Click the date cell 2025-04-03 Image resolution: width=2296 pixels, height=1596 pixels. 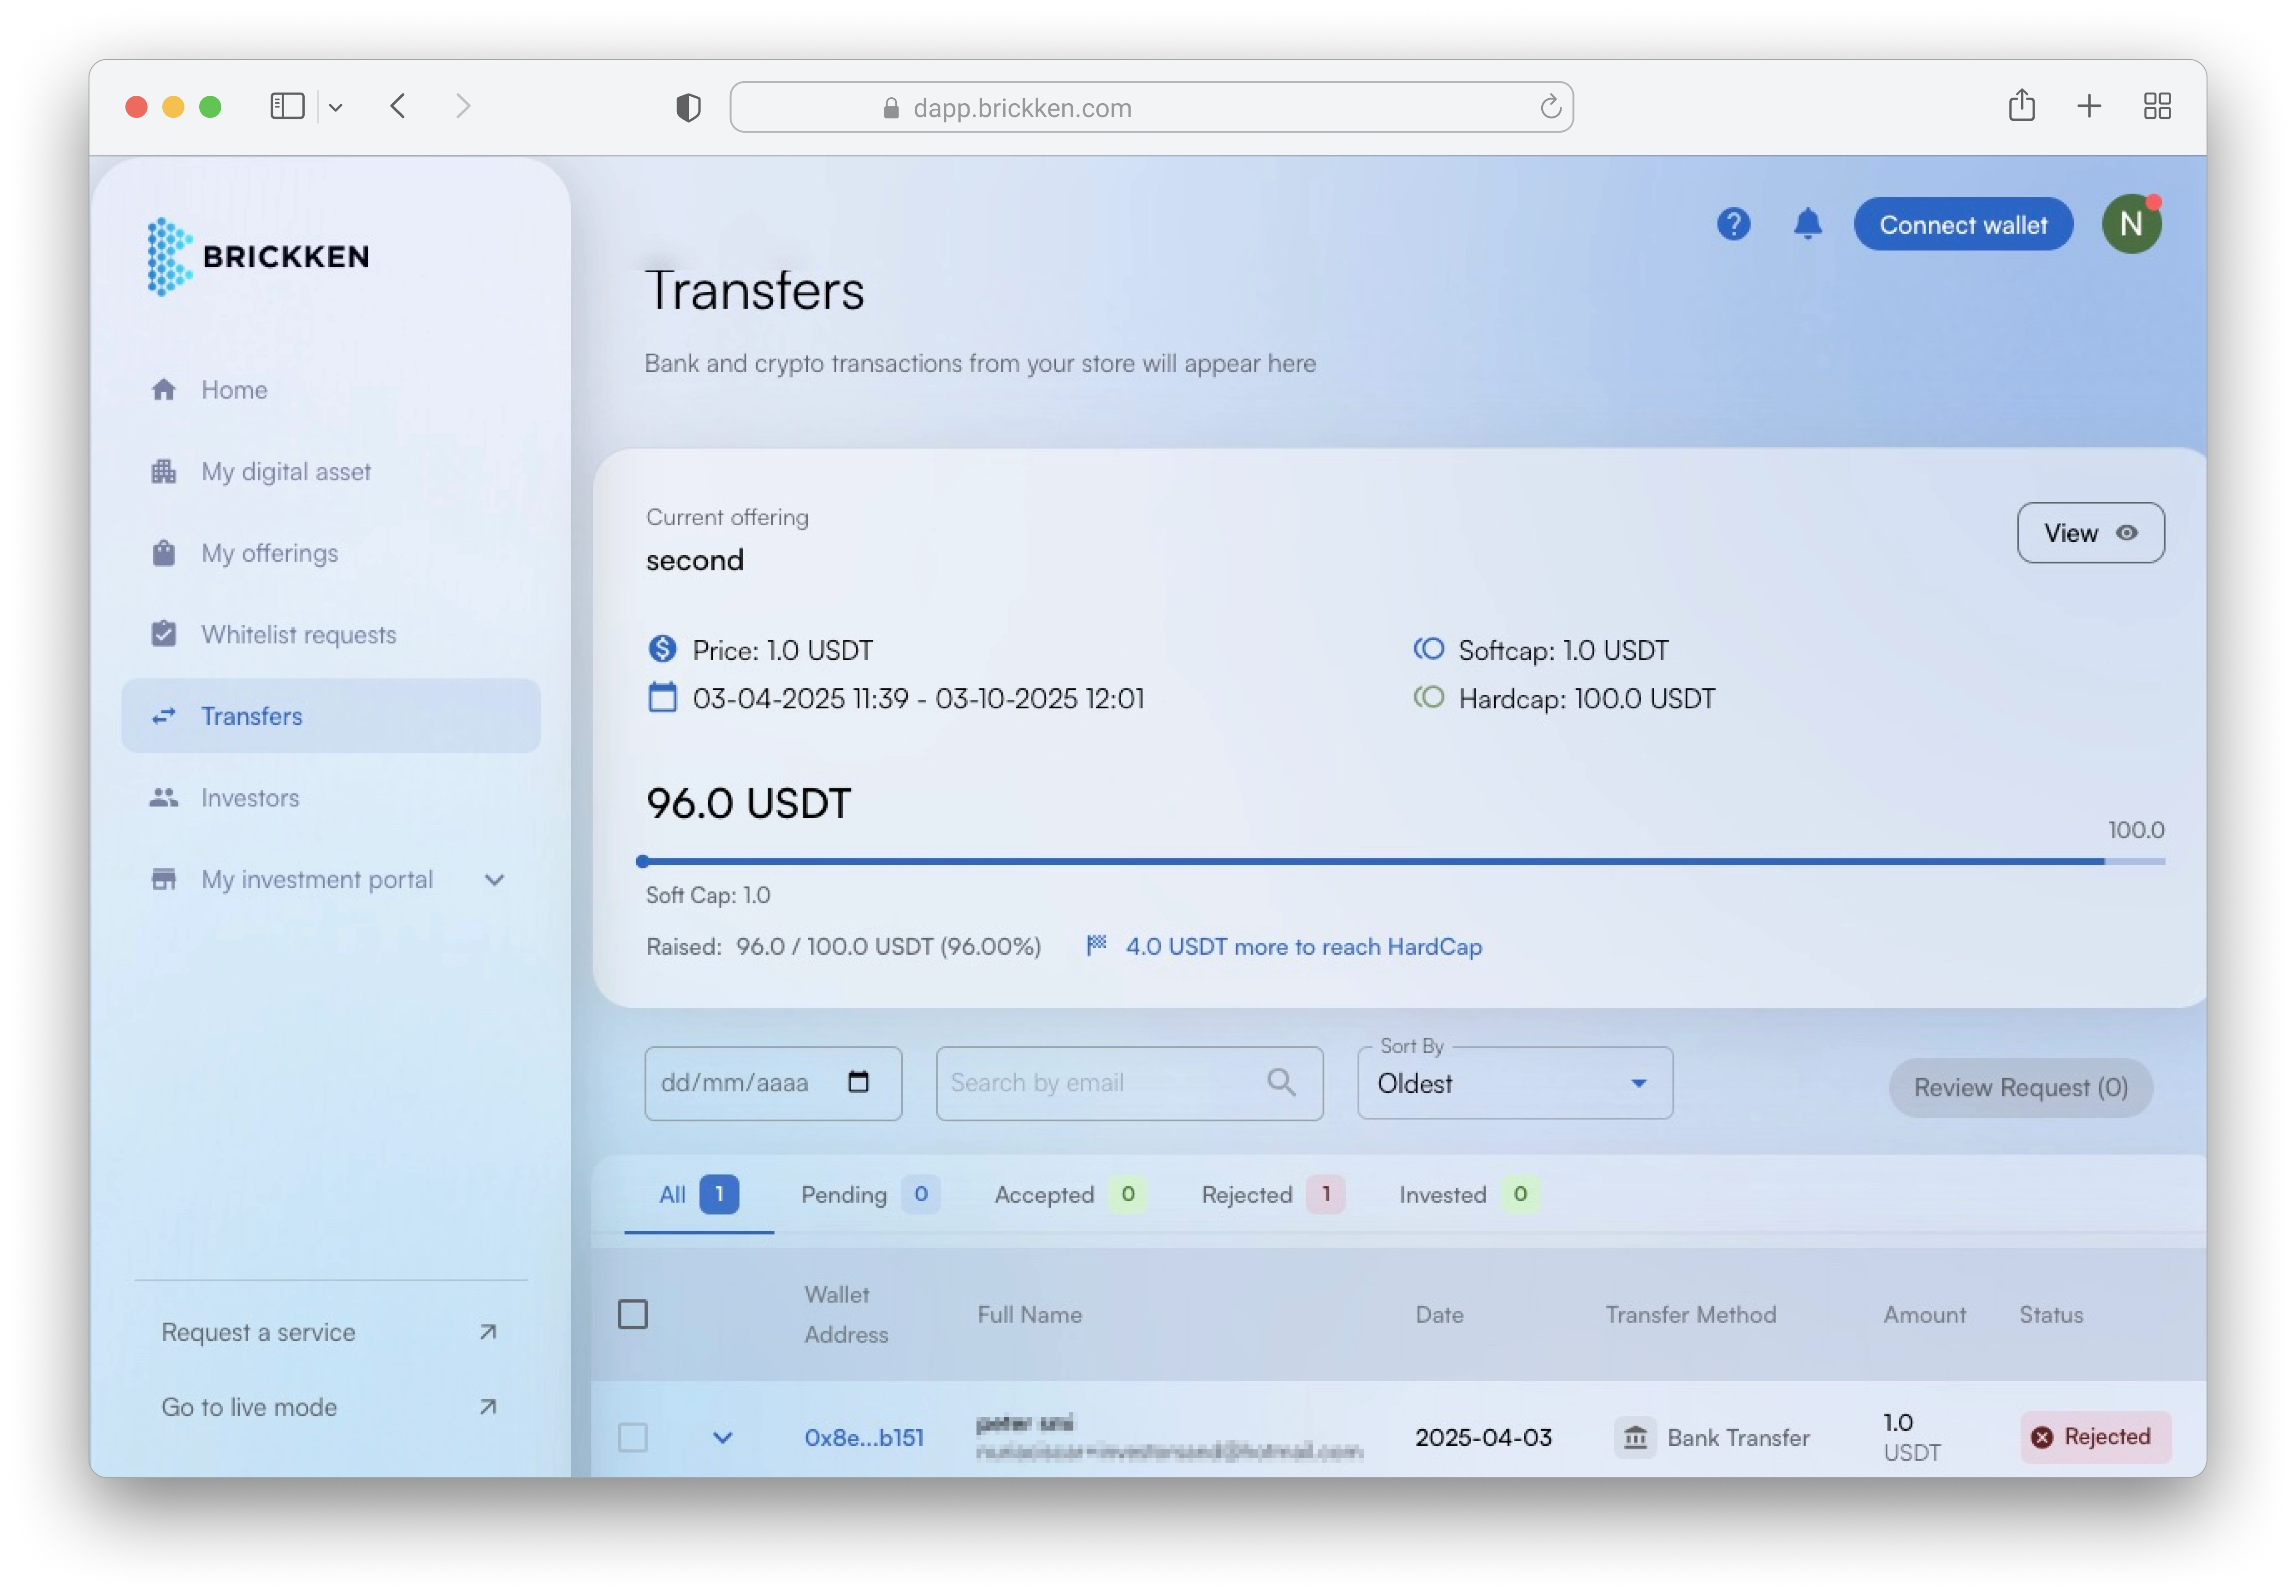coord(1483,1438)
